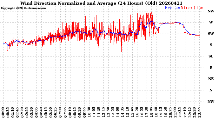Click the 16:20 time label

[x=137, y=112]
